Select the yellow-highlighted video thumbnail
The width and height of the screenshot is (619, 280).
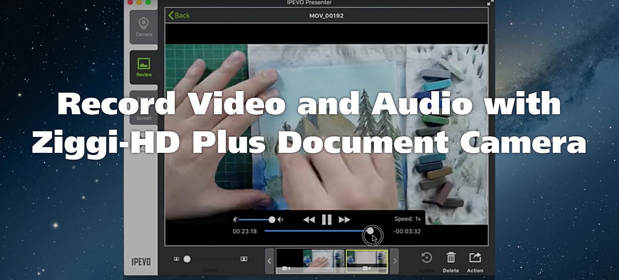[367, 261]
